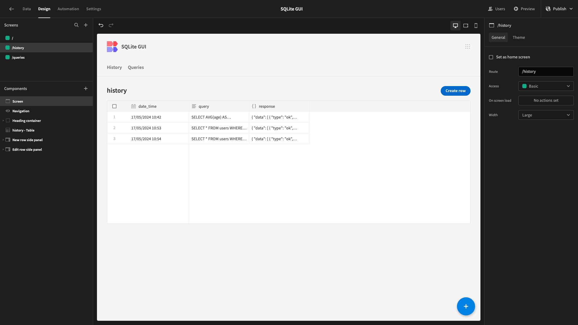Viewport: 578px width, 325px height.
Task: Select the history - Table component
Action: tap(46, 130)
